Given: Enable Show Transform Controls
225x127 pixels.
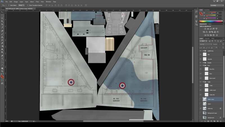Looking at the screenshot, I should (28, 5).
